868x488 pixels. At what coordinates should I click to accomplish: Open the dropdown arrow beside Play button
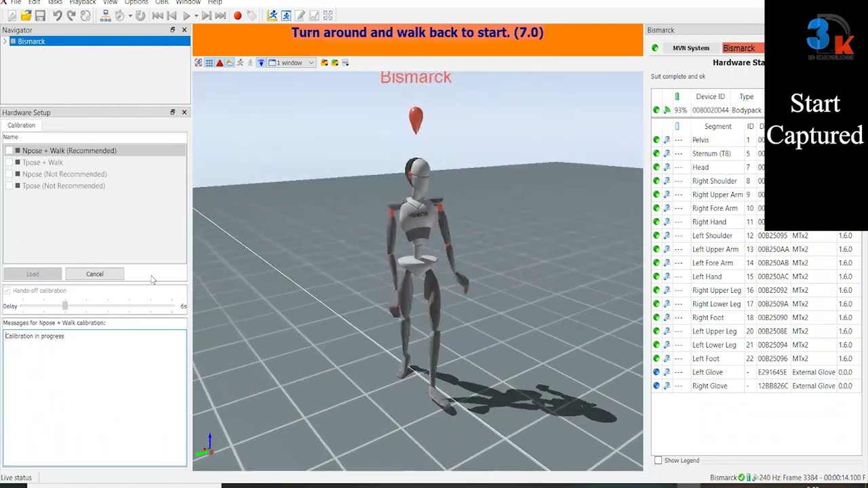coord(196,16)
